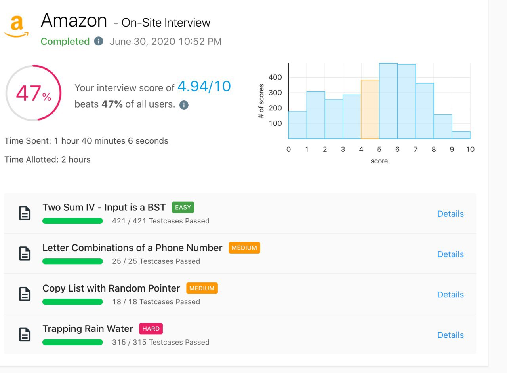Image resolution: width=507 pixels, height=373 pixels.
Task: Click the '# of scores' axis label
Action: (261, 101)
